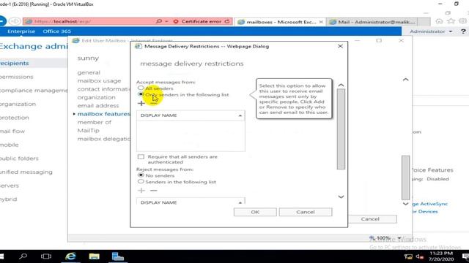469x263 pixels.
Task: Close the Message Delivery Restrictions dialog
Action: [340, 46]
